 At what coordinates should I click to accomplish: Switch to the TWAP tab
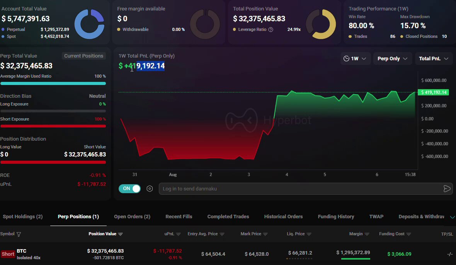[x=376, y=216]
